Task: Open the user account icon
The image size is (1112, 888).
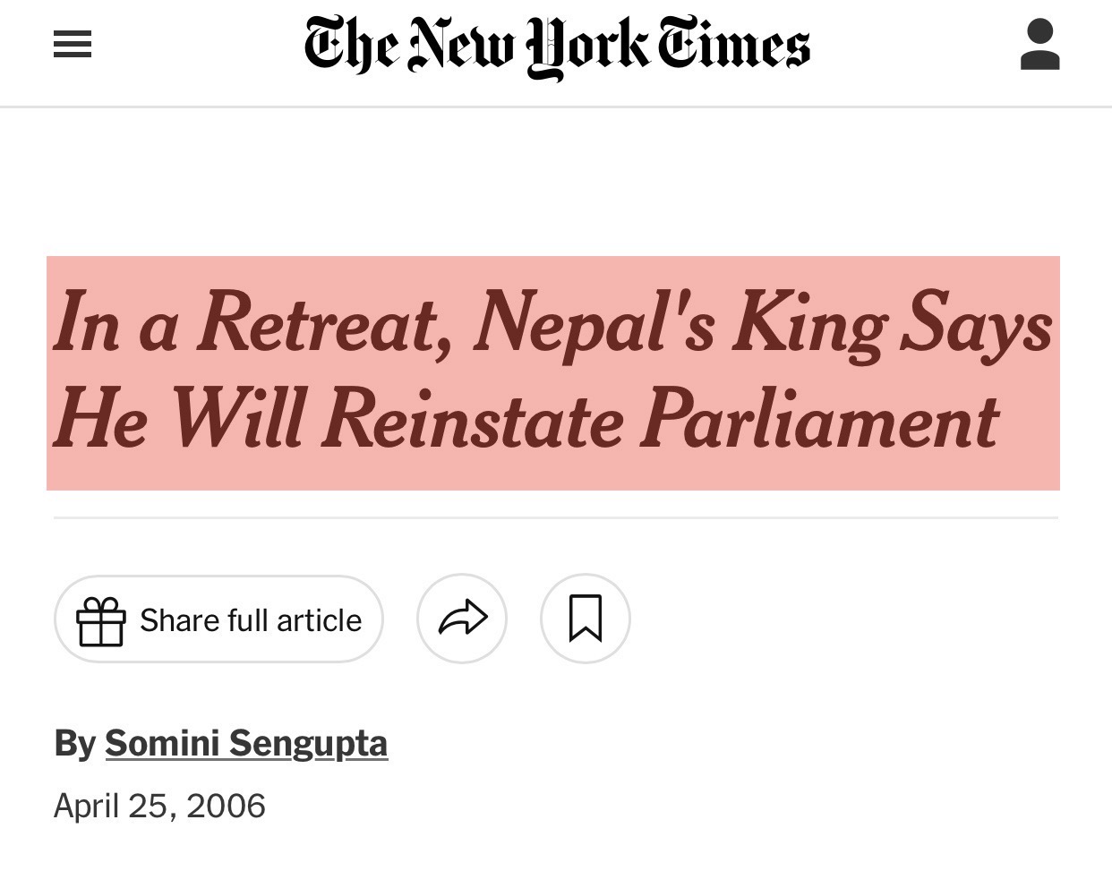Action: [x=1039, y=46]
